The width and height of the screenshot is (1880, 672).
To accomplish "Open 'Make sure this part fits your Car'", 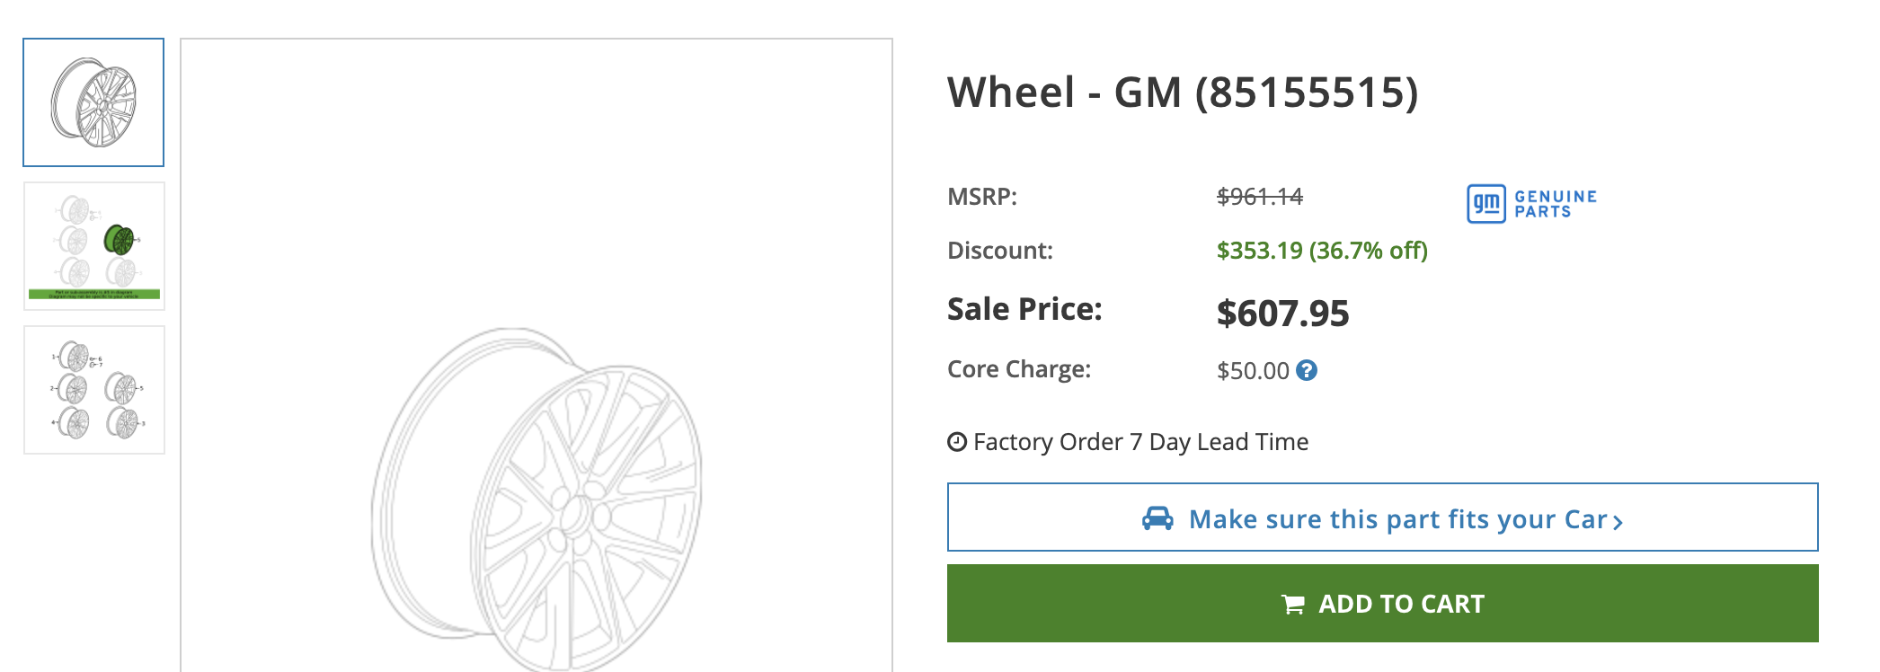I will point(1397,518).
